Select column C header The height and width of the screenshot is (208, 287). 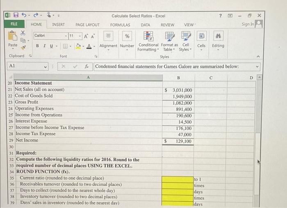coord(211,78)
